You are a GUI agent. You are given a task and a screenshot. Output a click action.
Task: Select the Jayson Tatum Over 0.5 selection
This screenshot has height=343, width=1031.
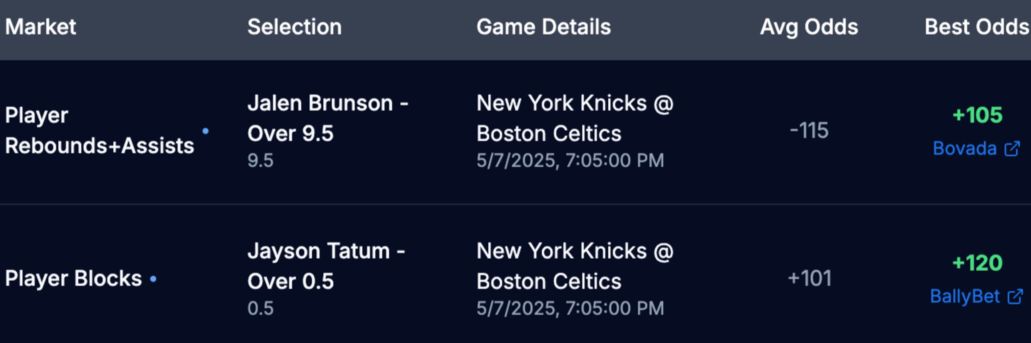coord(326,266)
